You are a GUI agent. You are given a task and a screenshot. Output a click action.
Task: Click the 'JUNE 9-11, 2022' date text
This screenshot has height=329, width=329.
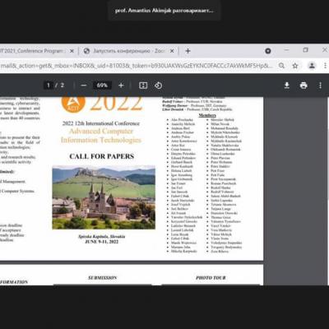click(101, 242)
